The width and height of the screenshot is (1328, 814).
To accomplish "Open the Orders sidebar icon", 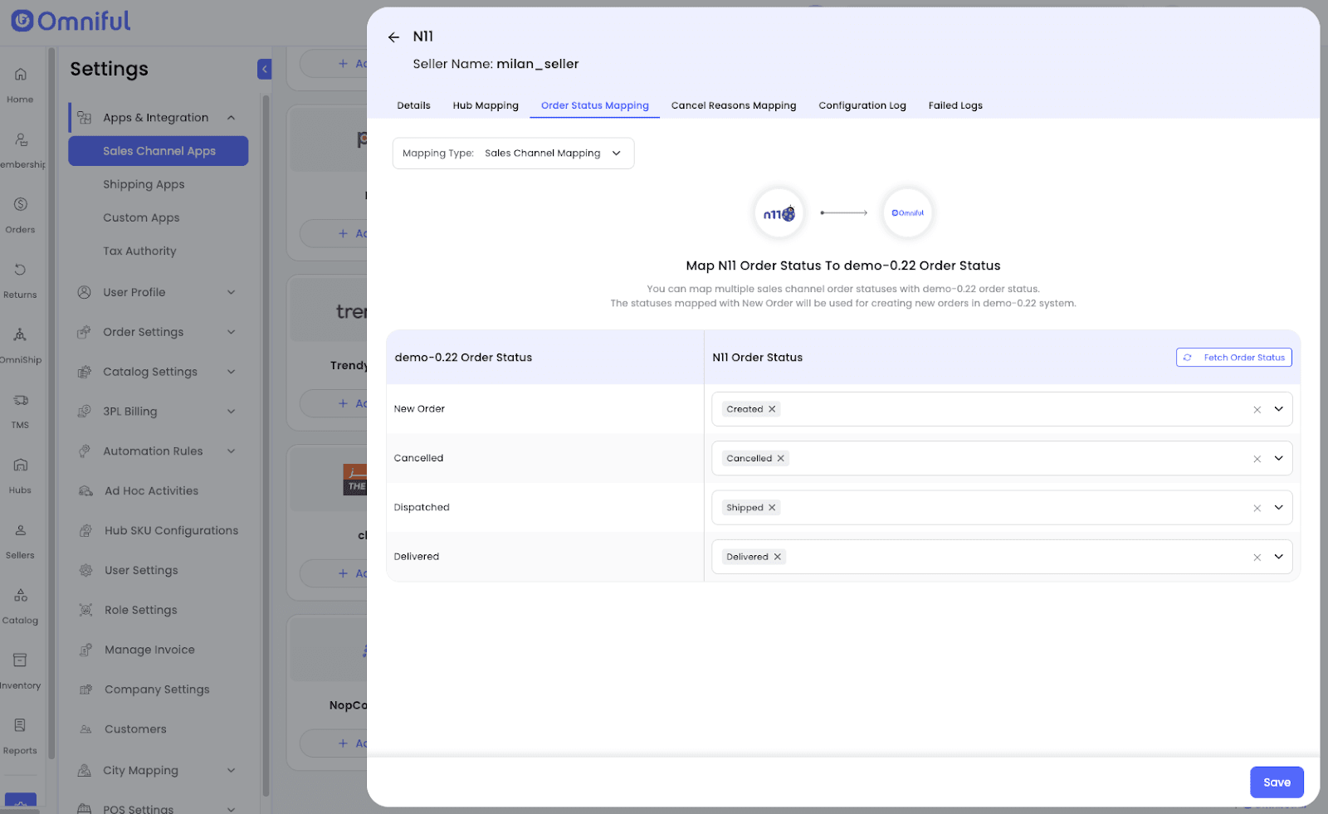I will (x=21, y=214).
